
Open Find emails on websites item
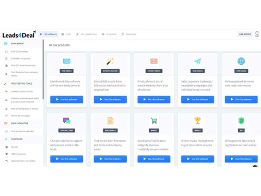pos(22,131)
